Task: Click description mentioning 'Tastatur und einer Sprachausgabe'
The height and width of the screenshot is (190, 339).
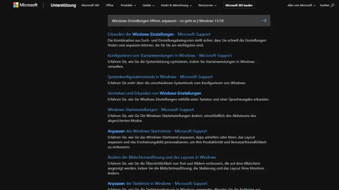Action: point(188,100)
